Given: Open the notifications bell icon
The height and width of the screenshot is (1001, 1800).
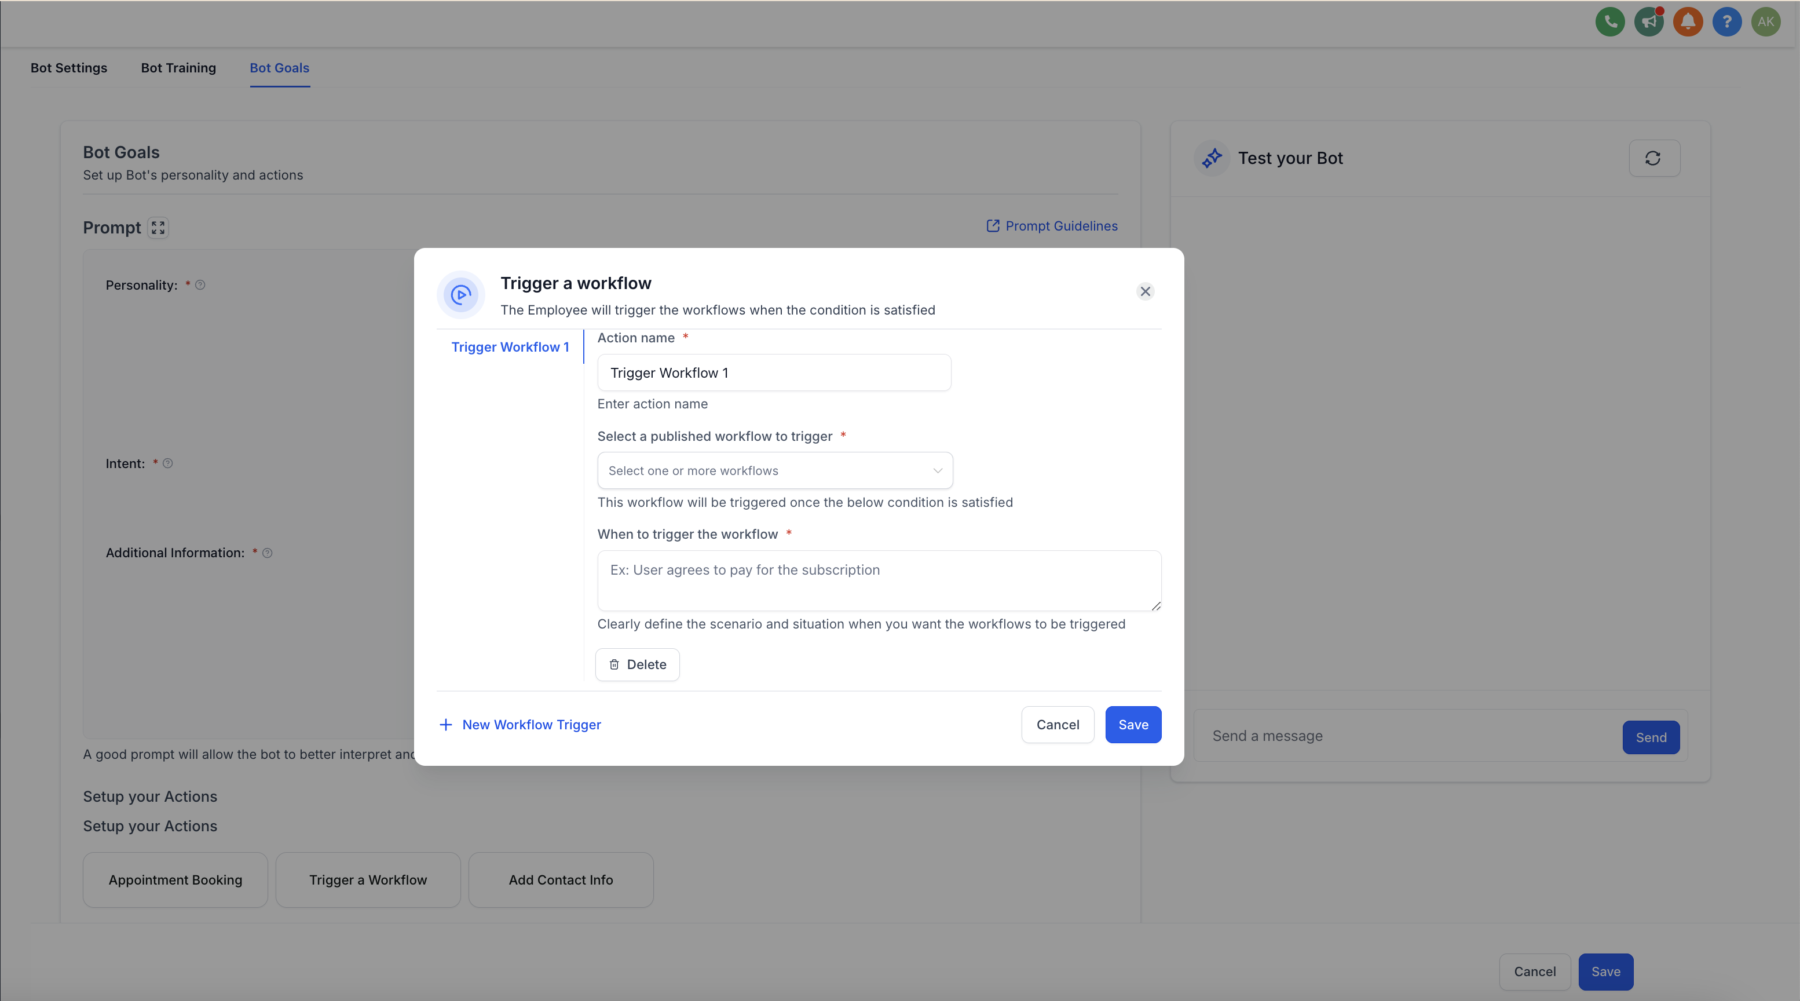Looking at the screenshot, I should [1688, 21].
